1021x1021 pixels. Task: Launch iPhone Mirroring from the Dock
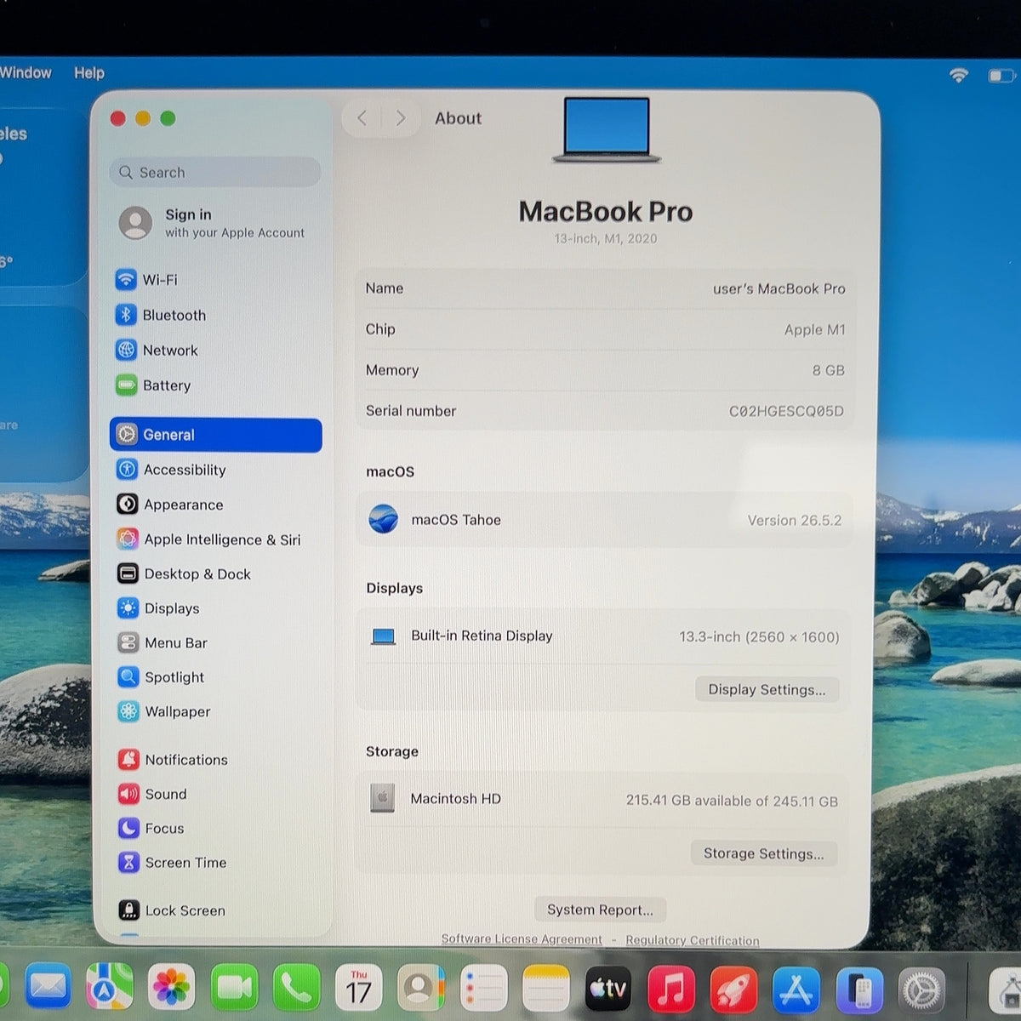tap(859, 991)
